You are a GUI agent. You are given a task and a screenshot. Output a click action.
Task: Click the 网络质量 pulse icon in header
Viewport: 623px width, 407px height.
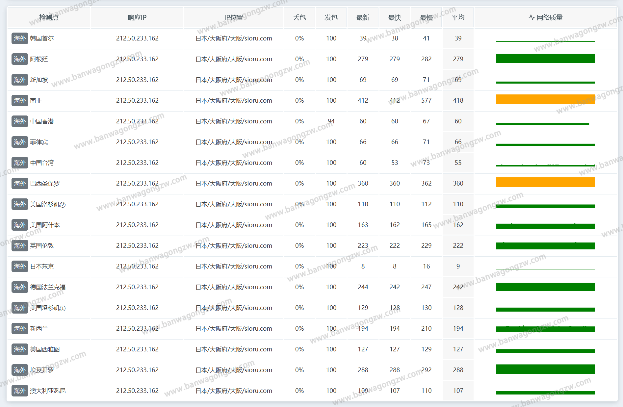point(532,17)
